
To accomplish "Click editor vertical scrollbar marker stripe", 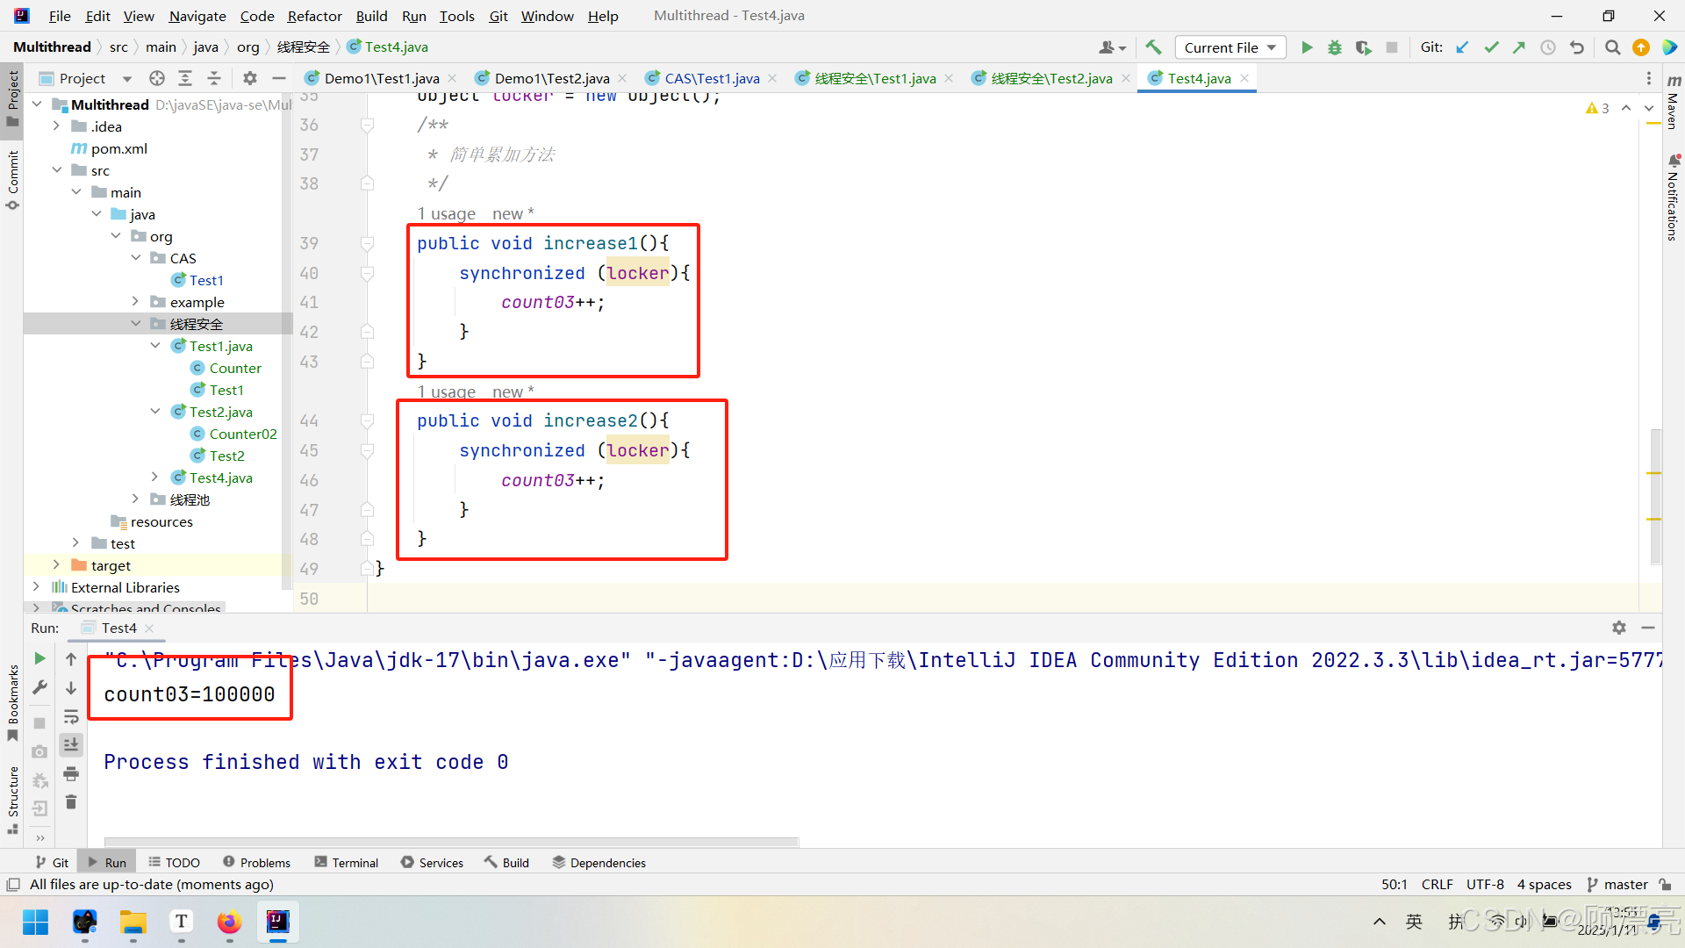I will (1654, 474).
